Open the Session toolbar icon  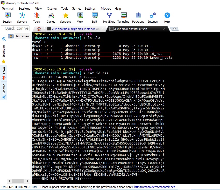click(x=7, y=18)
